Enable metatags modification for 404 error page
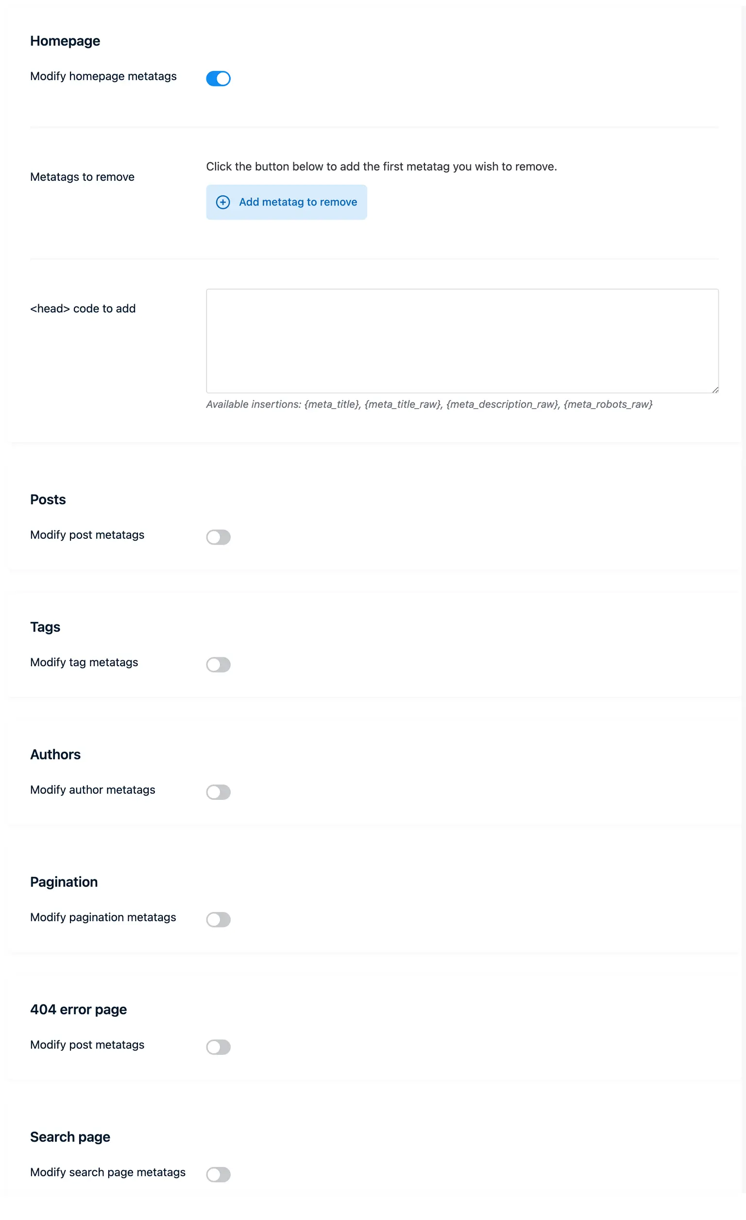Viewport: 746px width, 1220px height. click(218, 1047)
